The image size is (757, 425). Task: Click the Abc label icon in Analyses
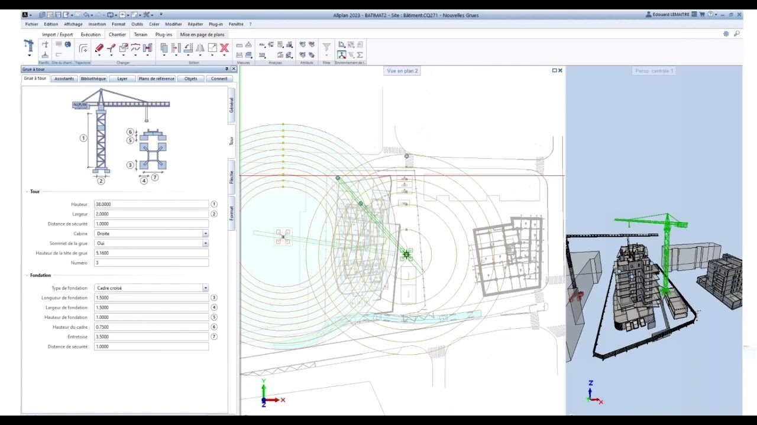click(x=262, y=45)
